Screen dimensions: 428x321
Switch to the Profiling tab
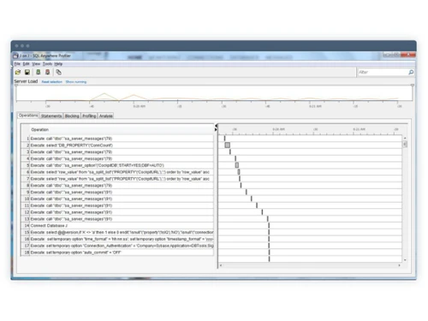coord(89,116)
